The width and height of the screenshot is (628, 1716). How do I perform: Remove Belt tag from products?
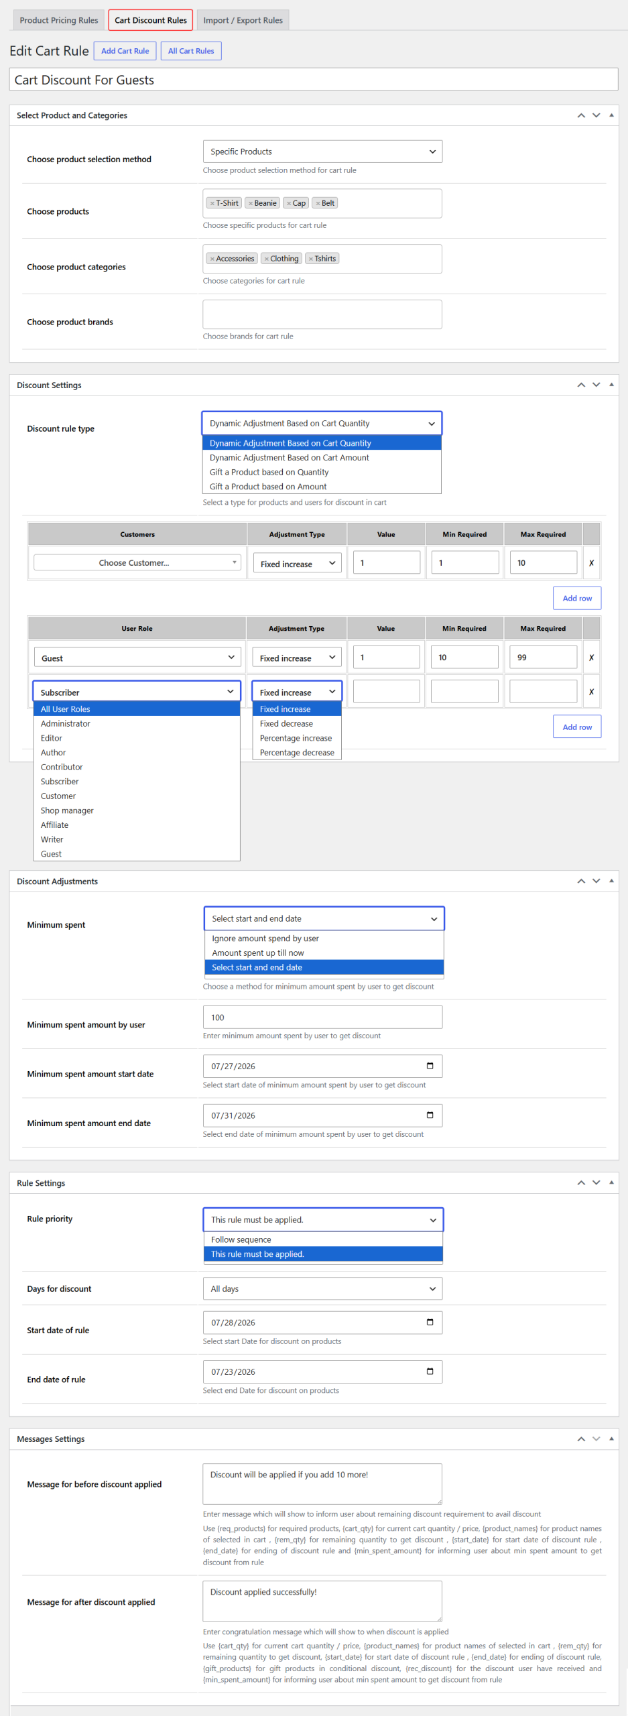(x=318, y=203)
